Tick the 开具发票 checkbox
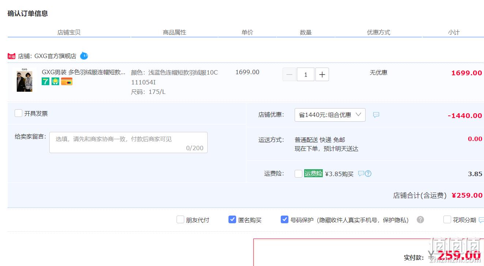 18,113
